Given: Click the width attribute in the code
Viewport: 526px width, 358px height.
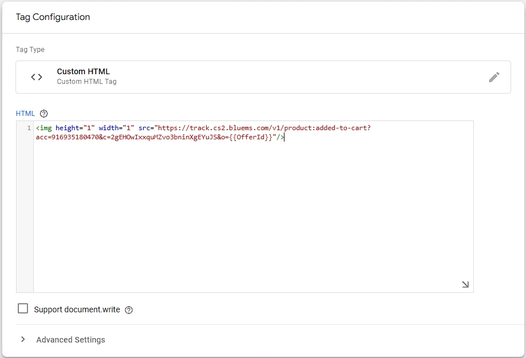Looking at the screenshot, I should click(109, 128).
